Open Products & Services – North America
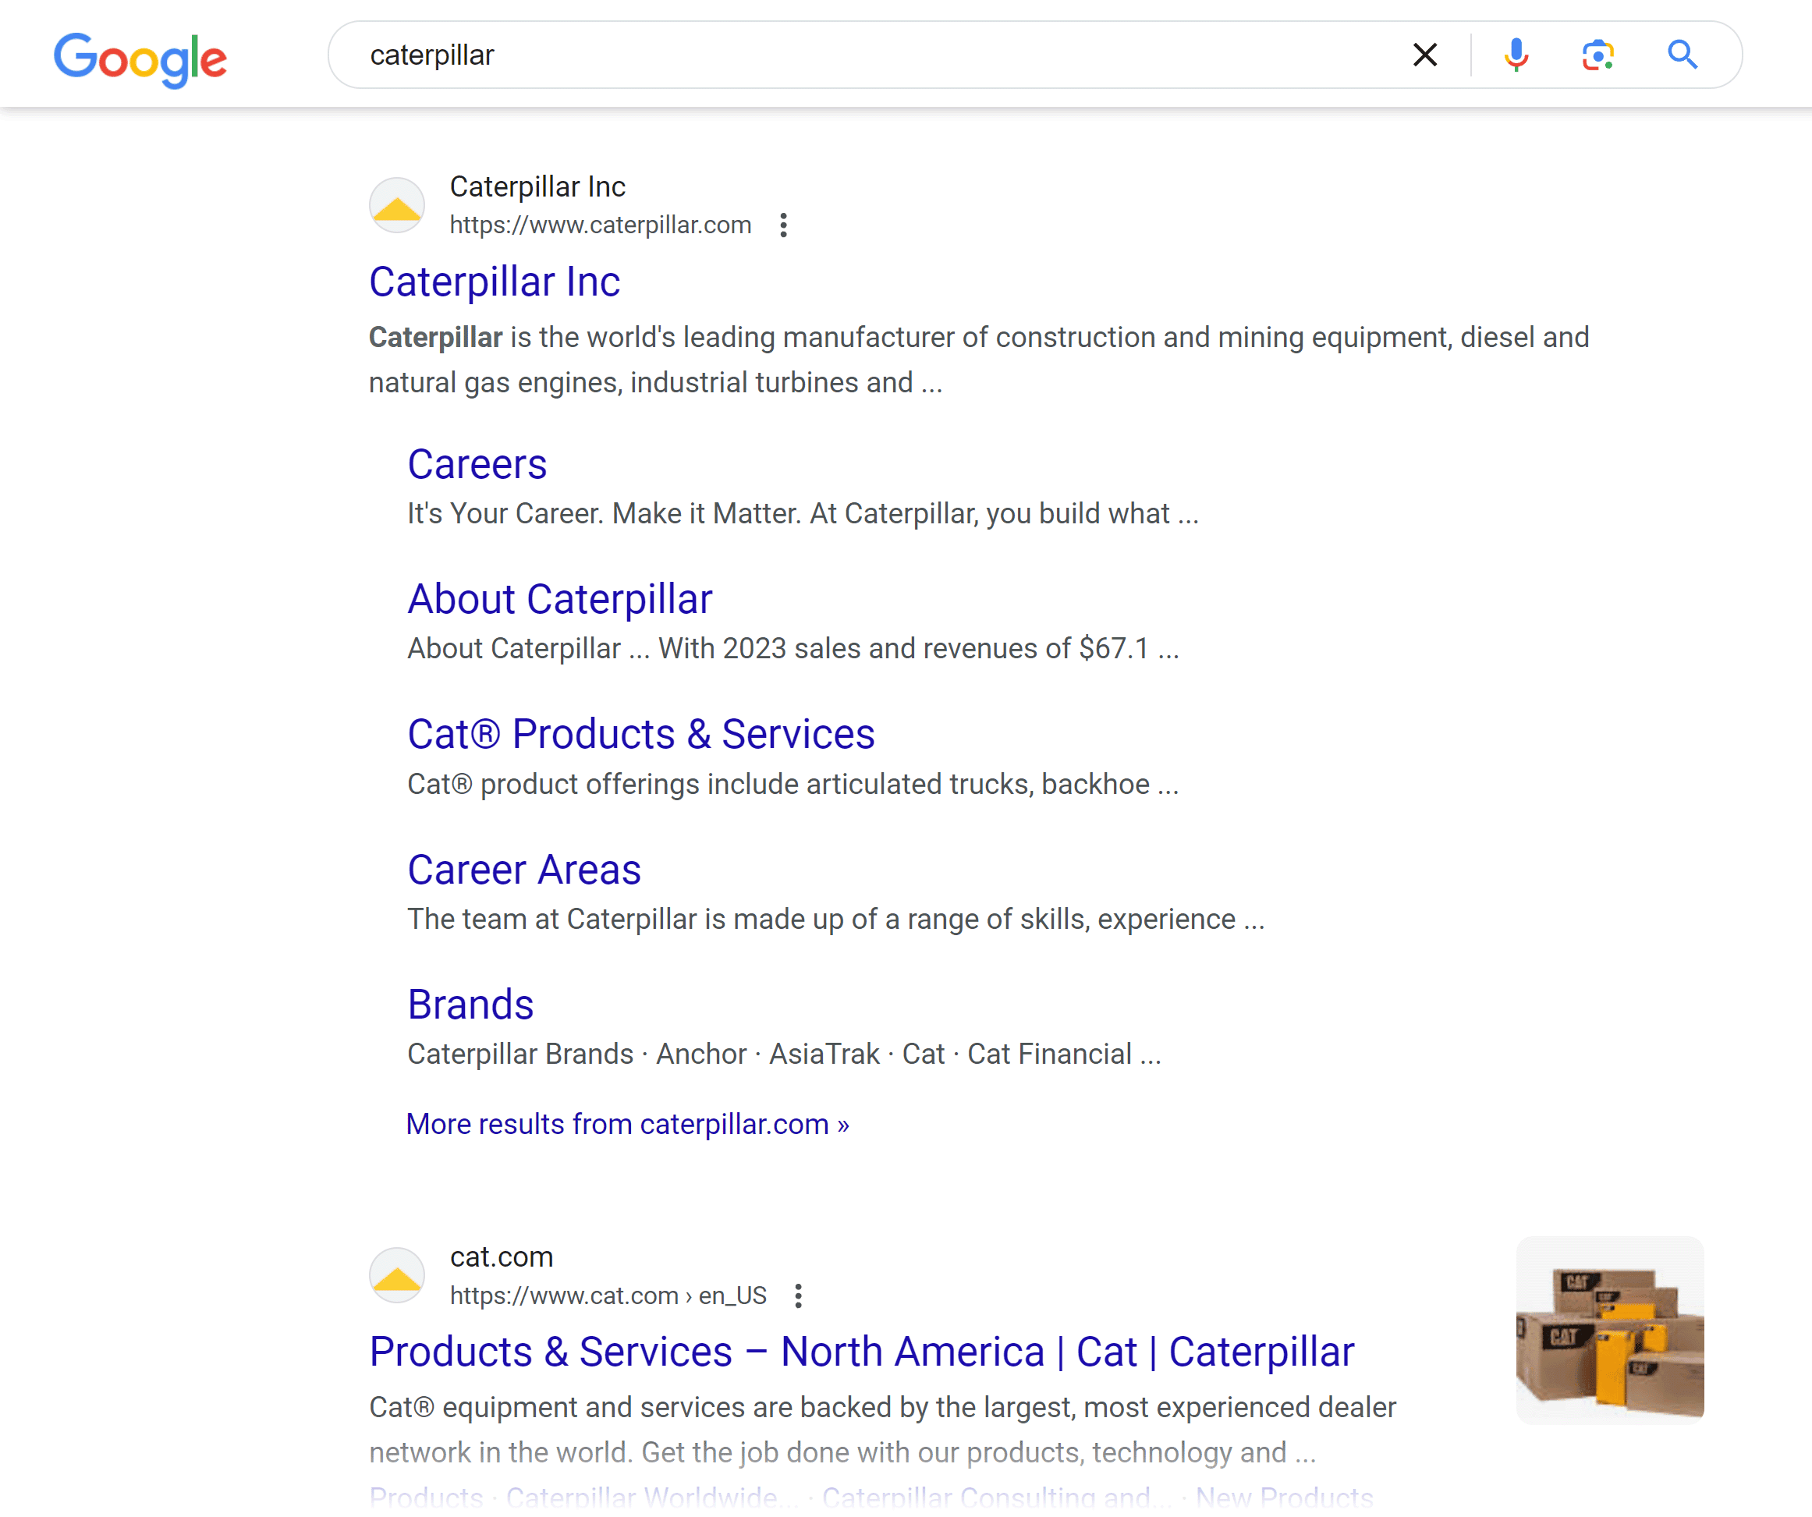Image resolution: width=1812 pixels, height=1517 pixels. (x=862, y=1352)
